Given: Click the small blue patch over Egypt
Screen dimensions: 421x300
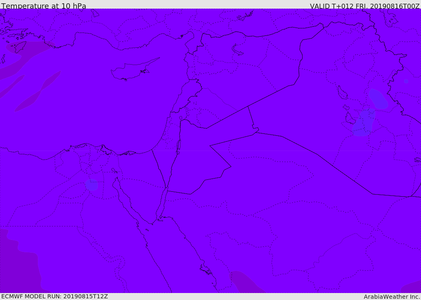Looking at the screenshot, I should pyautogui.click(x=92, y=185).
